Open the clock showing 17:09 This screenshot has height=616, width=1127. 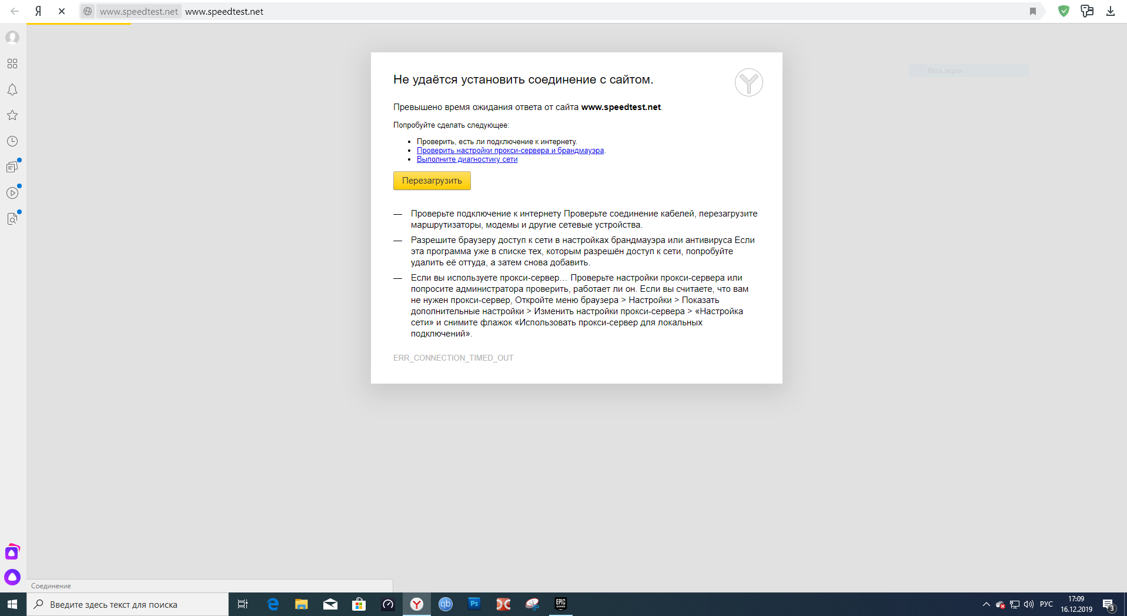[1076, 604]
